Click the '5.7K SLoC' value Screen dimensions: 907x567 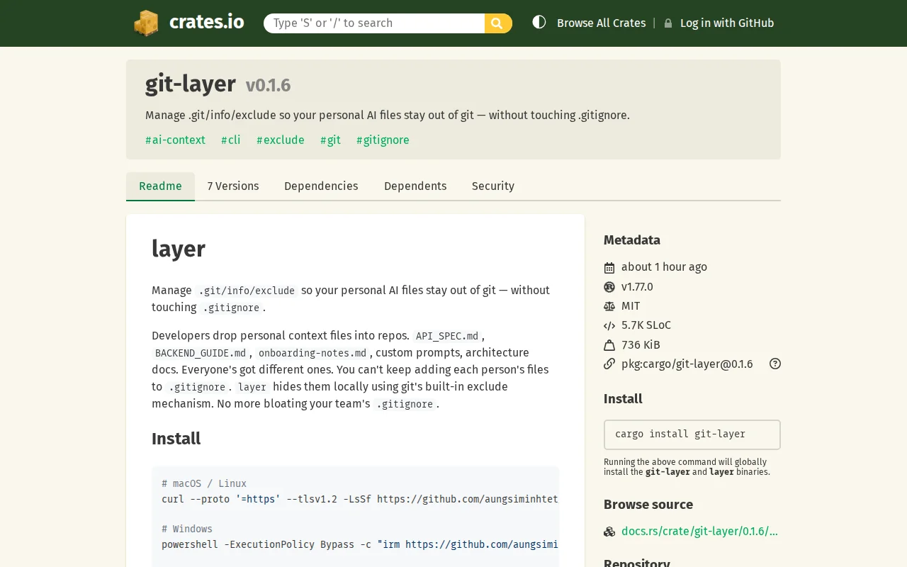pyautogui.click(x=646, y=325)
